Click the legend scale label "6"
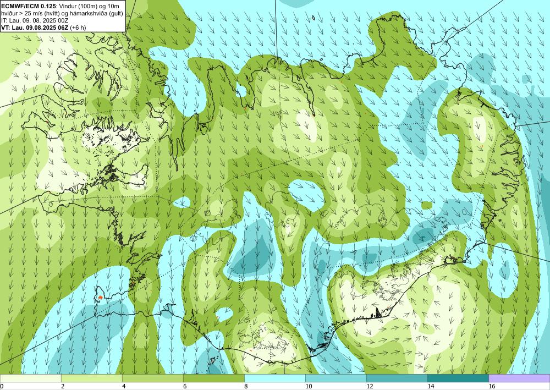This screenshot has height=390, width=550. coord(185,386)
